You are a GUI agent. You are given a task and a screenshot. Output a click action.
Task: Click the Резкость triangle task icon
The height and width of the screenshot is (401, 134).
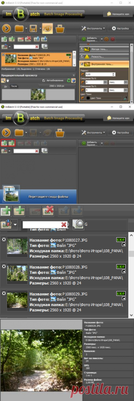pos(87,56)
